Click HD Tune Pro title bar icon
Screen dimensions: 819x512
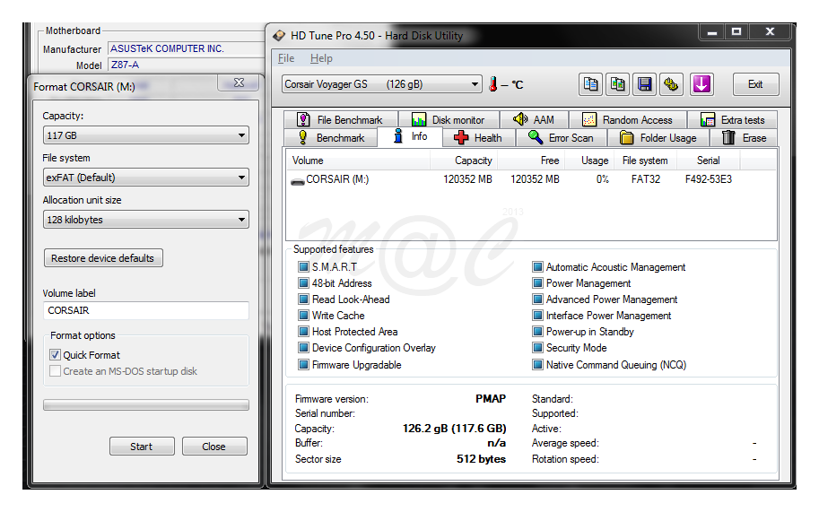pos(279,36)
